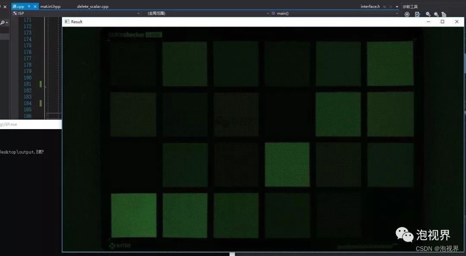466x256 pixels.
Task: Click the x-rite logo in Result image
Action: (x=120, y=246)
